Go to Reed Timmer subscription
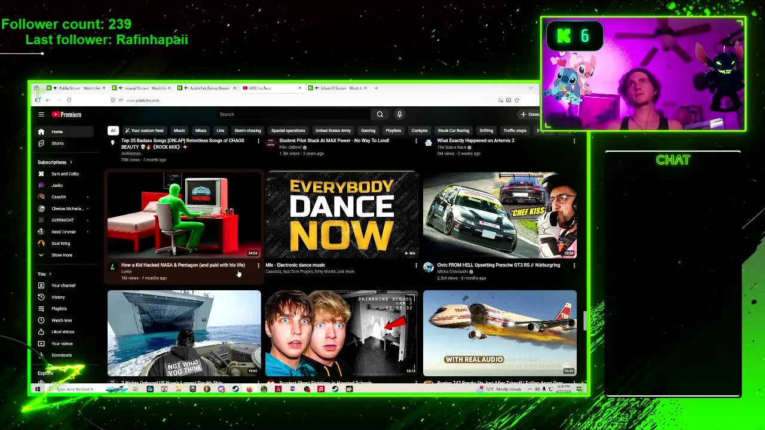Image resolution: width=765 pixels, height=430 pixels. tap(65, 232)
